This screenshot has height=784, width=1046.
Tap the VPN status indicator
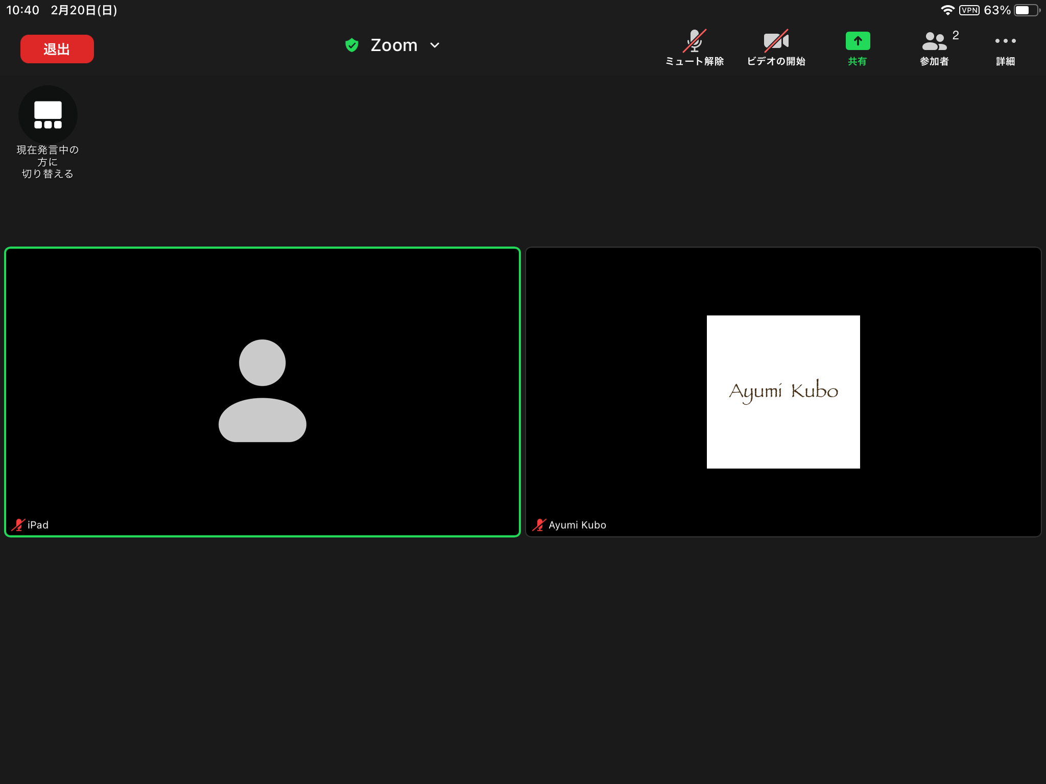click(969, 10)
